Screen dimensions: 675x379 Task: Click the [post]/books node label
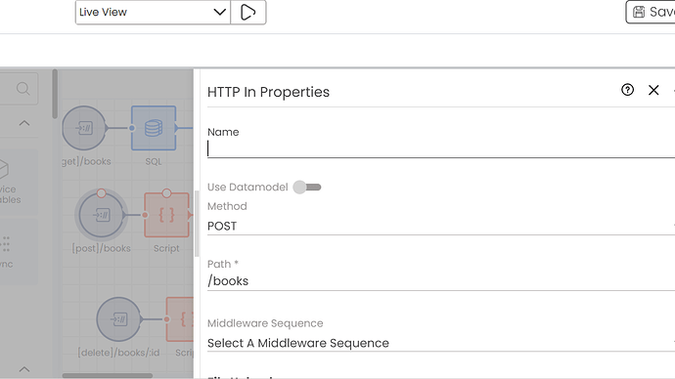click(x=101, y=248)
